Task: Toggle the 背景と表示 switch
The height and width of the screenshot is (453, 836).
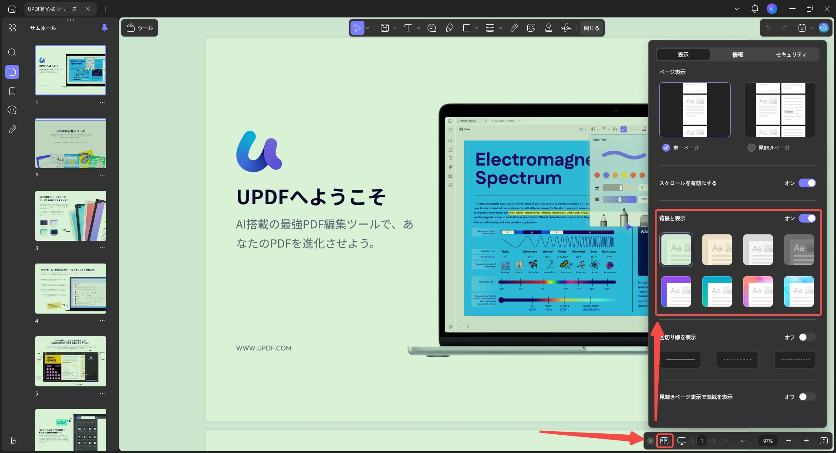Action: tap(807, 218)
